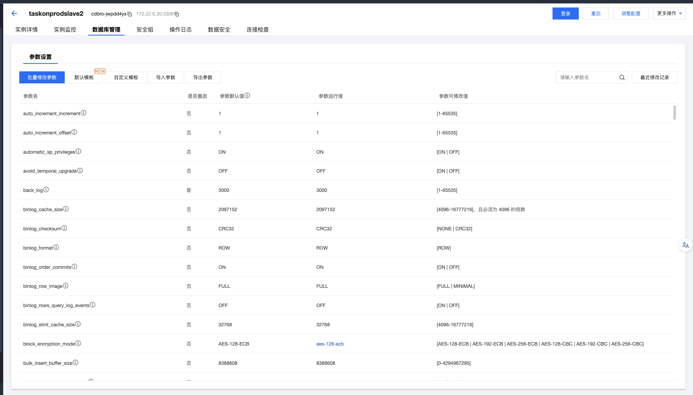Show info for auto_increment_increment parameter
Screen dimensions: 693x395
(x=84, y=113)
